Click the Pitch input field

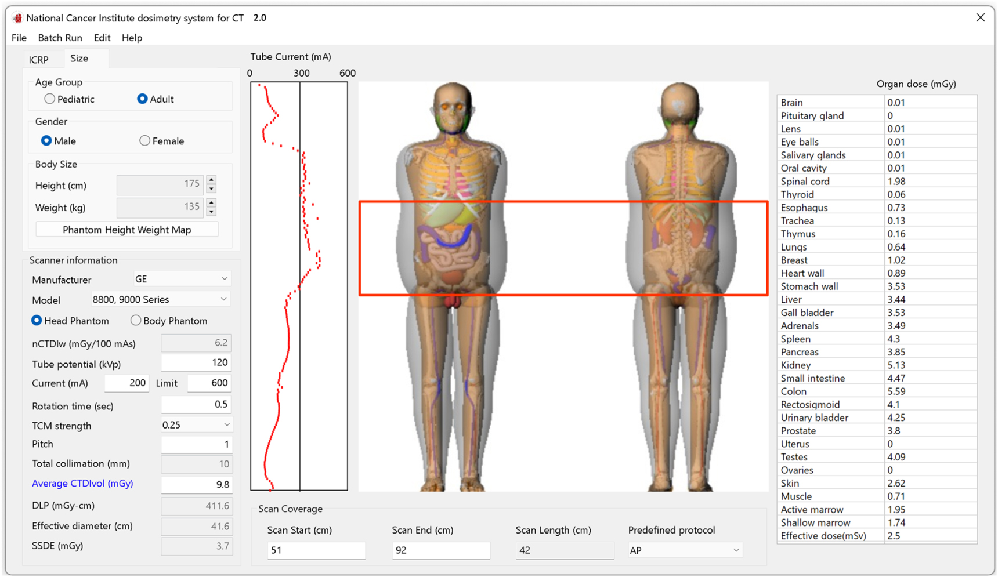tap(196, 444)
